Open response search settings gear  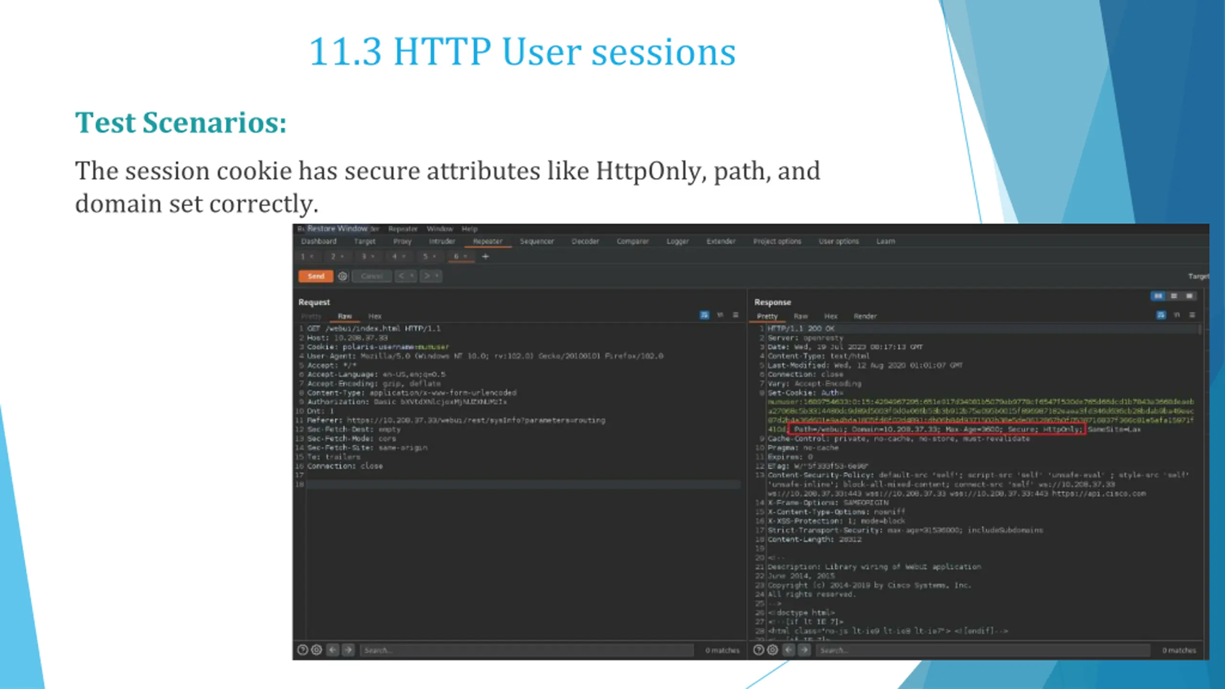(773, 650)
